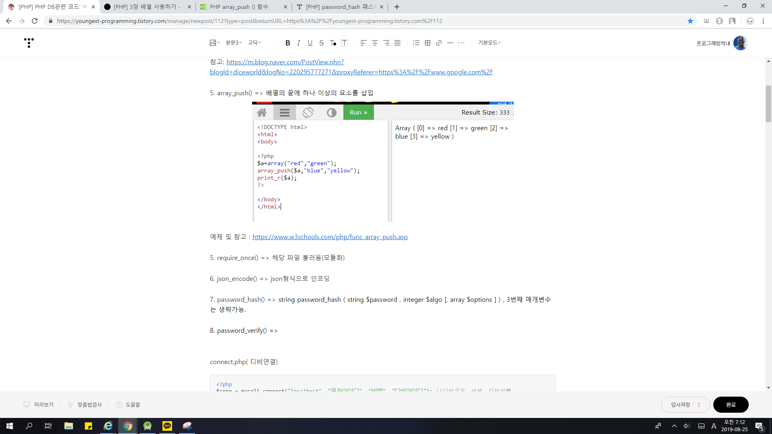Expand the 본문3 paragraph style dropdown
Image resolution: width=772 pixels, height=434 pixels.
click(x=234, y=43)
